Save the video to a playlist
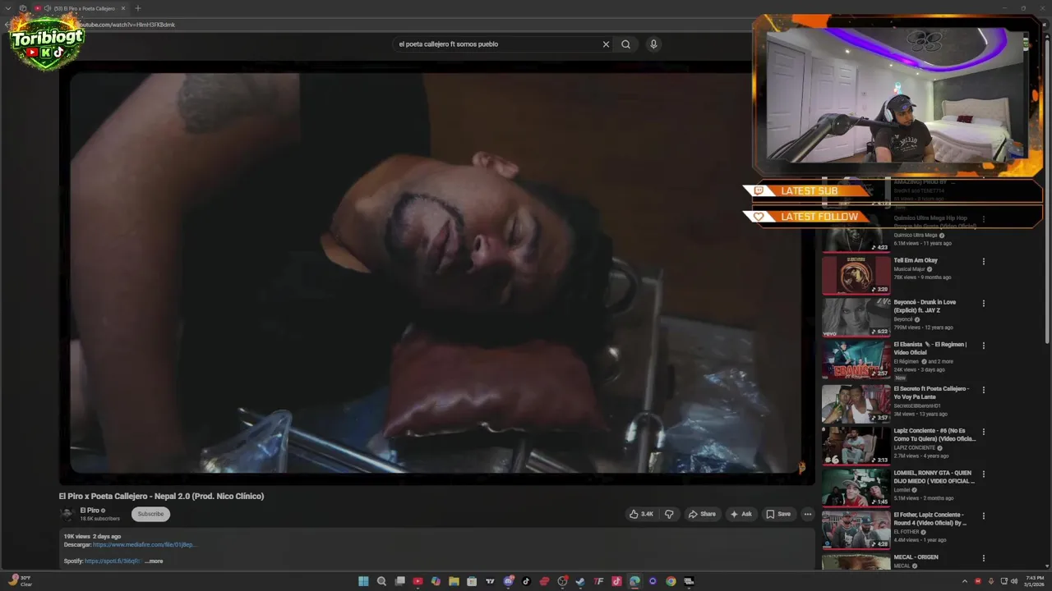This screenshot has height=591, width=1052. [x=778, y=514]
